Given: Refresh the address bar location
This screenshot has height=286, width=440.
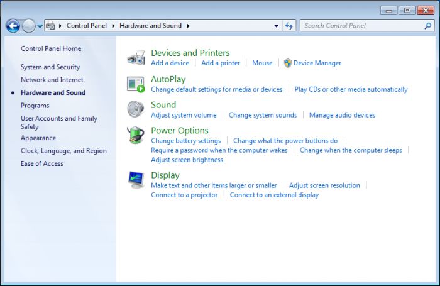Looking at the screenshot, I should click(289, 26).
